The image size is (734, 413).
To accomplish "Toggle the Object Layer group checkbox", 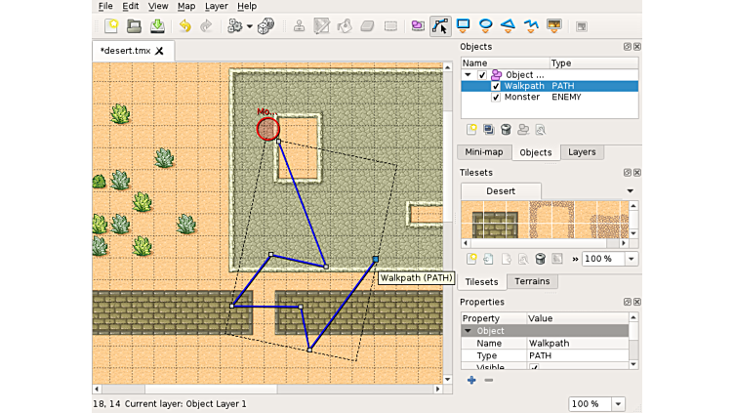I will [482, 75].
